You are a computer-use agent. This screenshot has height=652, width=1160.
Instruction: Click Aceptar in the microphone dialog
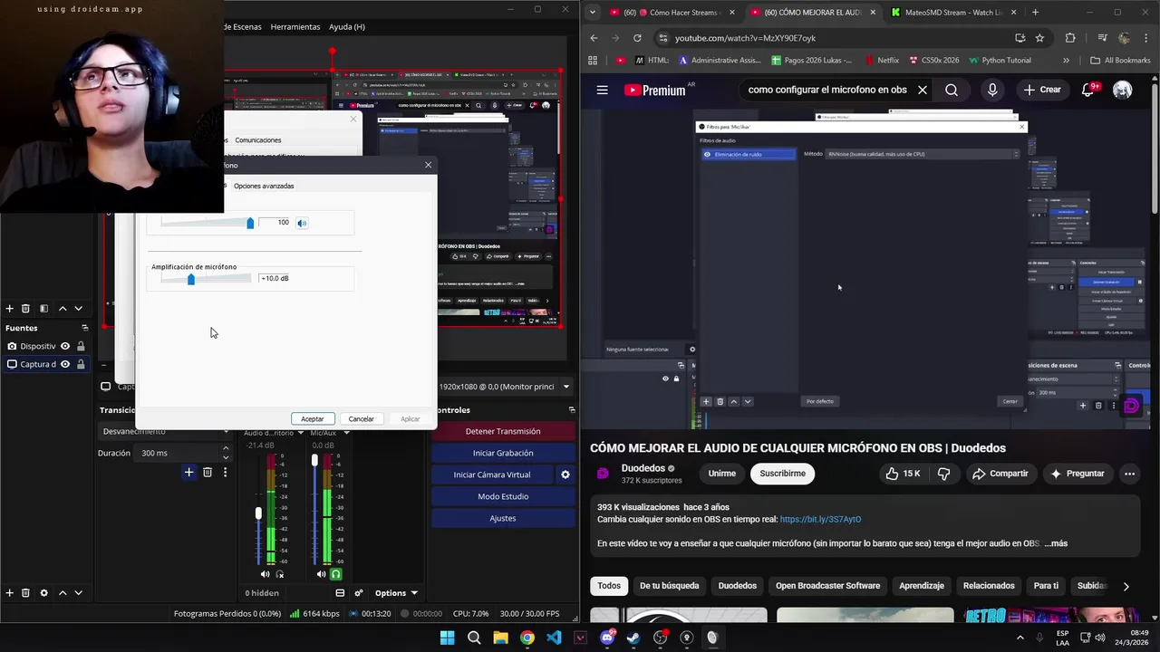tap(313, 419)
